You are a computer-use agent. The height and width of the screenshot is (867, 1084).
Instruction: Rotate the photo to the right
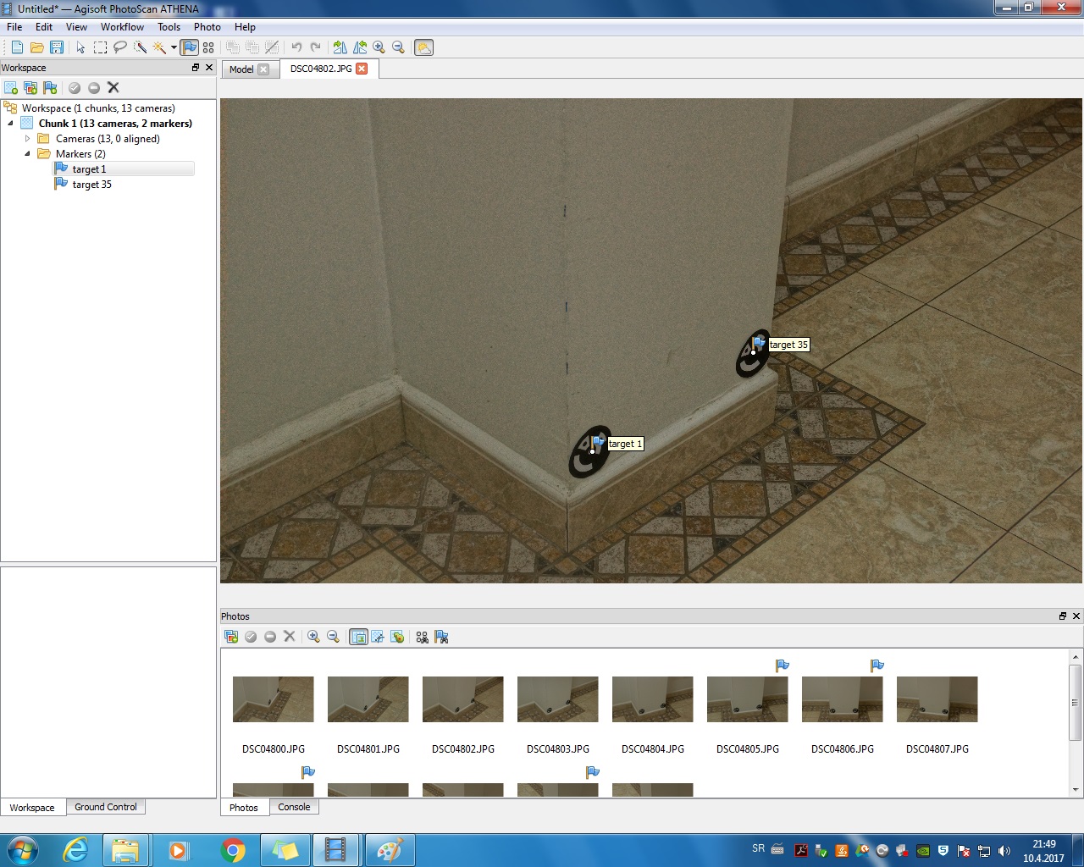[340, 47]
